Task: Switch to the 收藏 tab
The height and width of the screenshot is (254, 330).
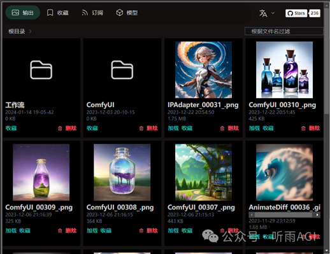Action: [57, 13]
